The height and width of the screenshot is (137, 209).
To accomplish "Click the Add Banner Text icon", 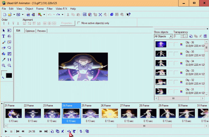I will pos(74,131).
